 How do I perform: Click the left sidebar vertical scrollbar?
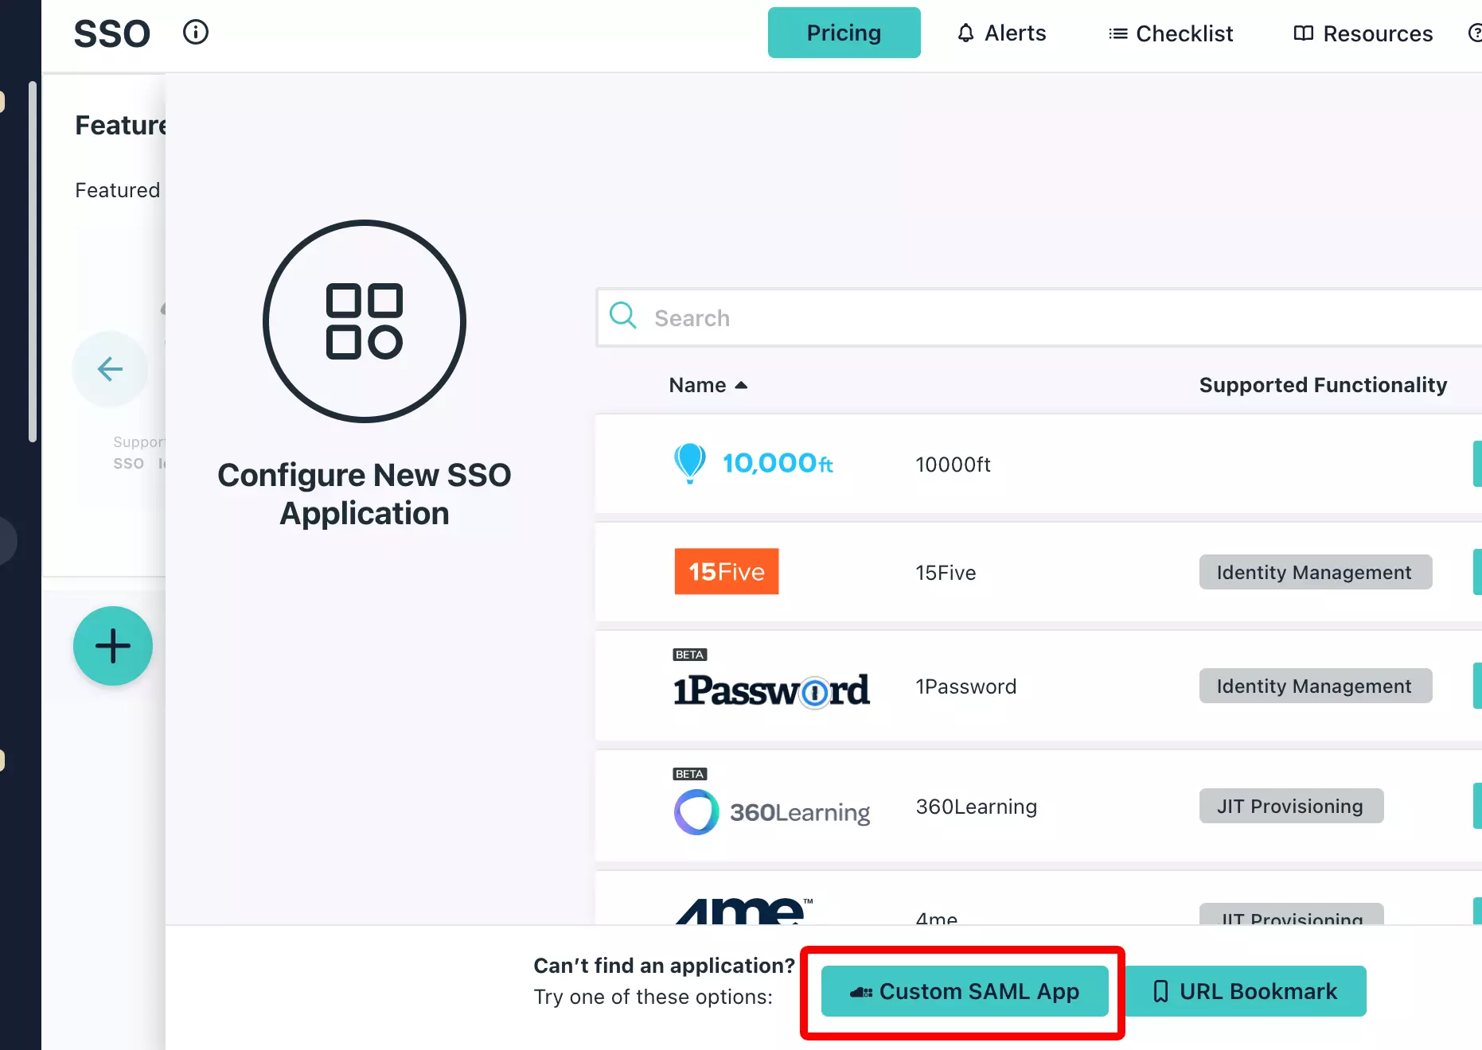click(33, 261)
